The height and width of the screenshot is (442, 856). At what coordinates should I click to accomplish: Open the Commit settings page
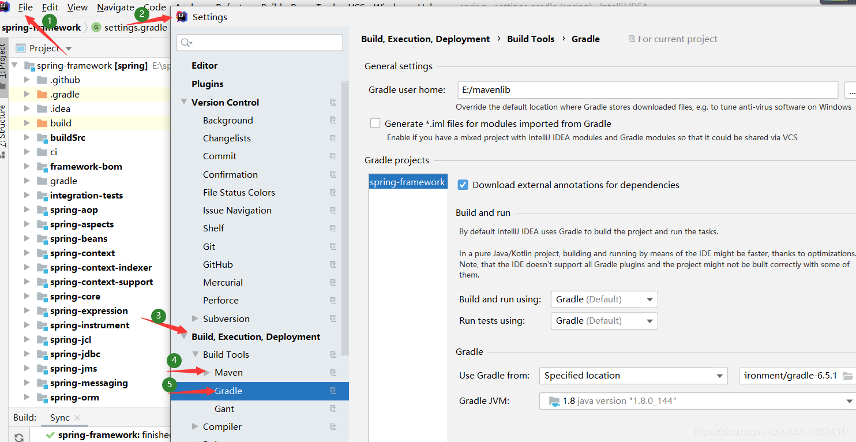220,156
